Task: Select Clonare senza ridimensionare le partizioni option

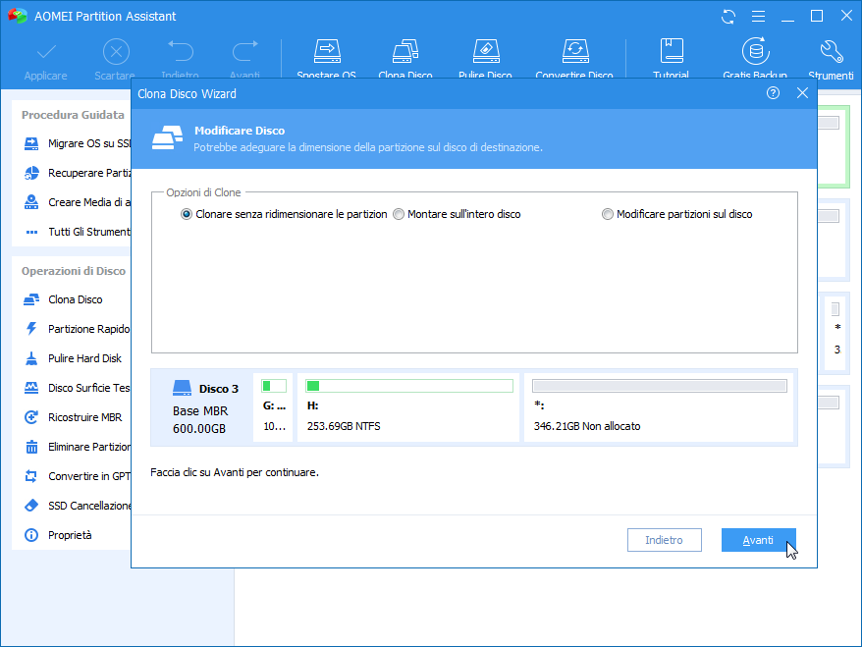Action: click(x=187, y=214)
